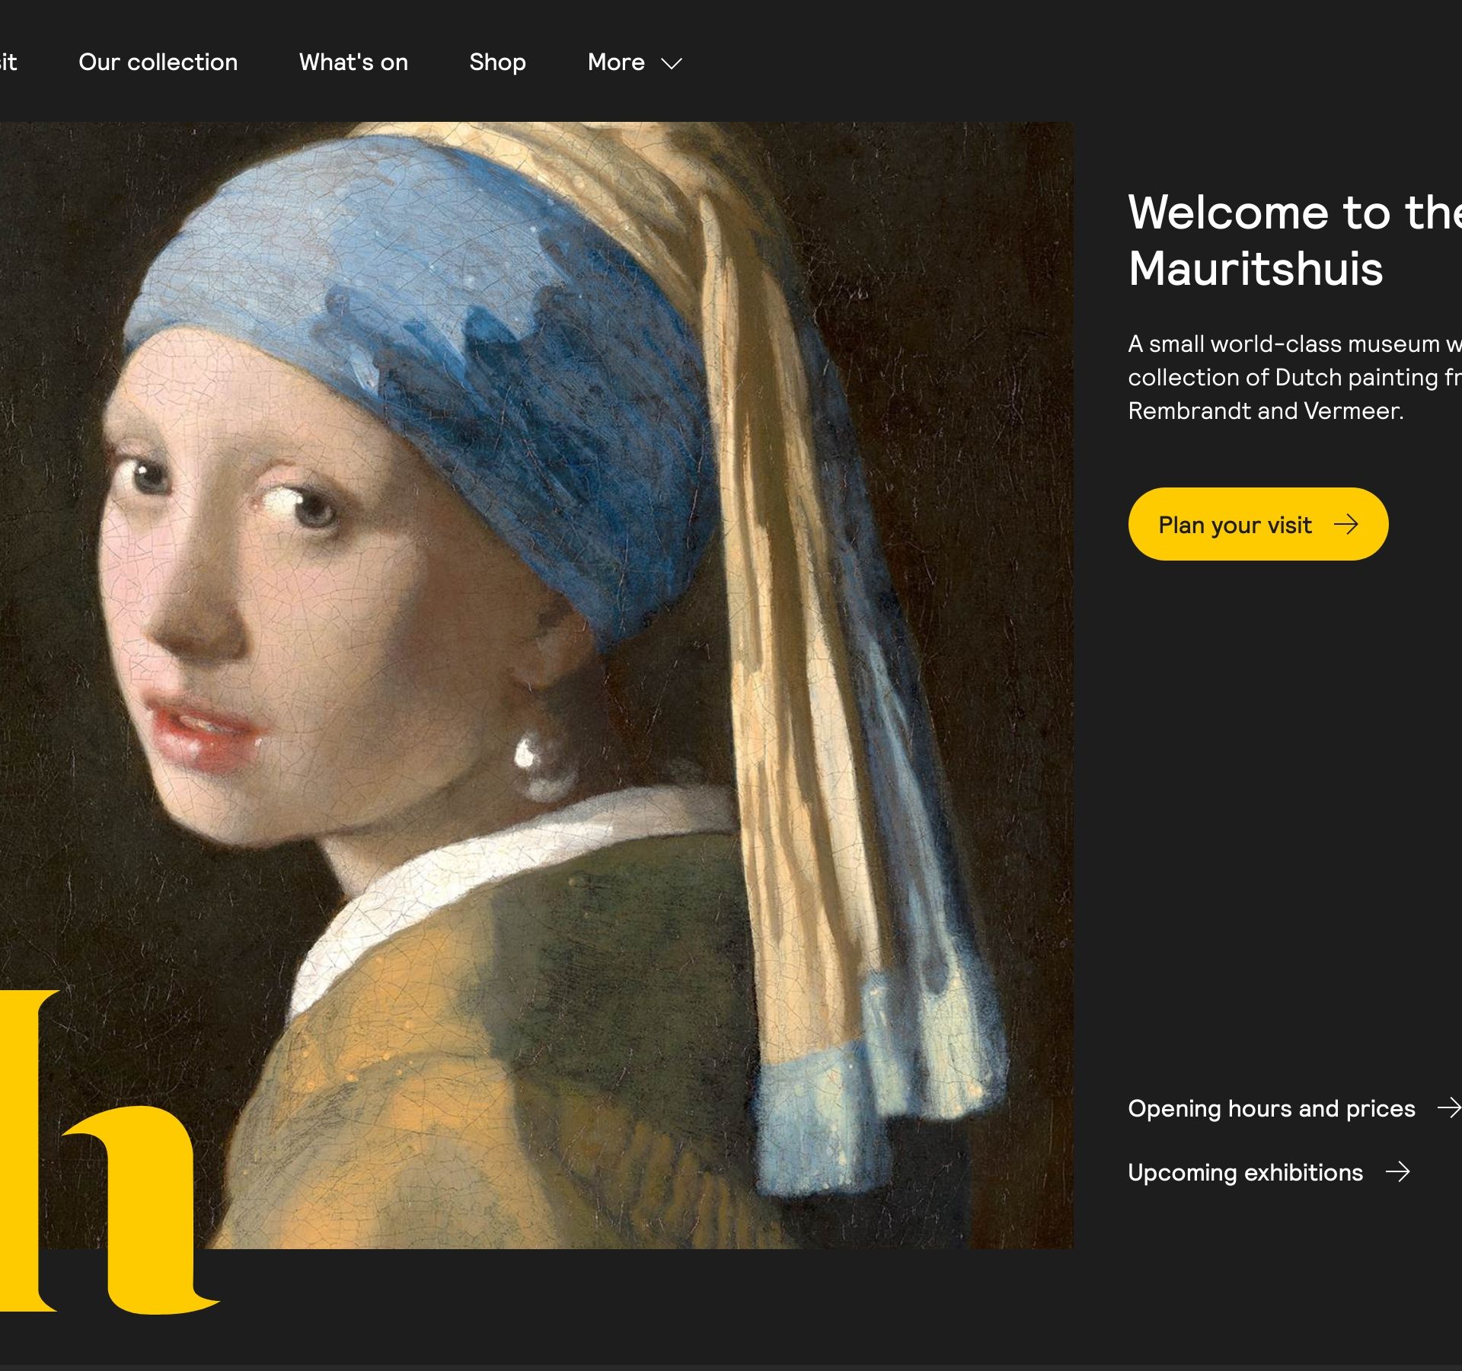Click the arrow icon after Opening hours and prices
This screenshot has height=1371, width=1462.
pyautogui.click(x=1449, y=1107)
